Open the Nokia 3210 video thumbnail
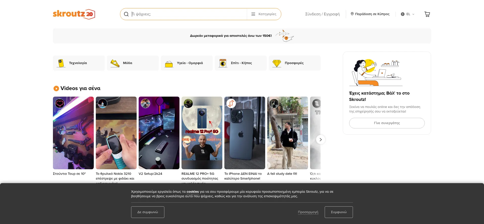 pyautogui.click(x=116, y=133)
